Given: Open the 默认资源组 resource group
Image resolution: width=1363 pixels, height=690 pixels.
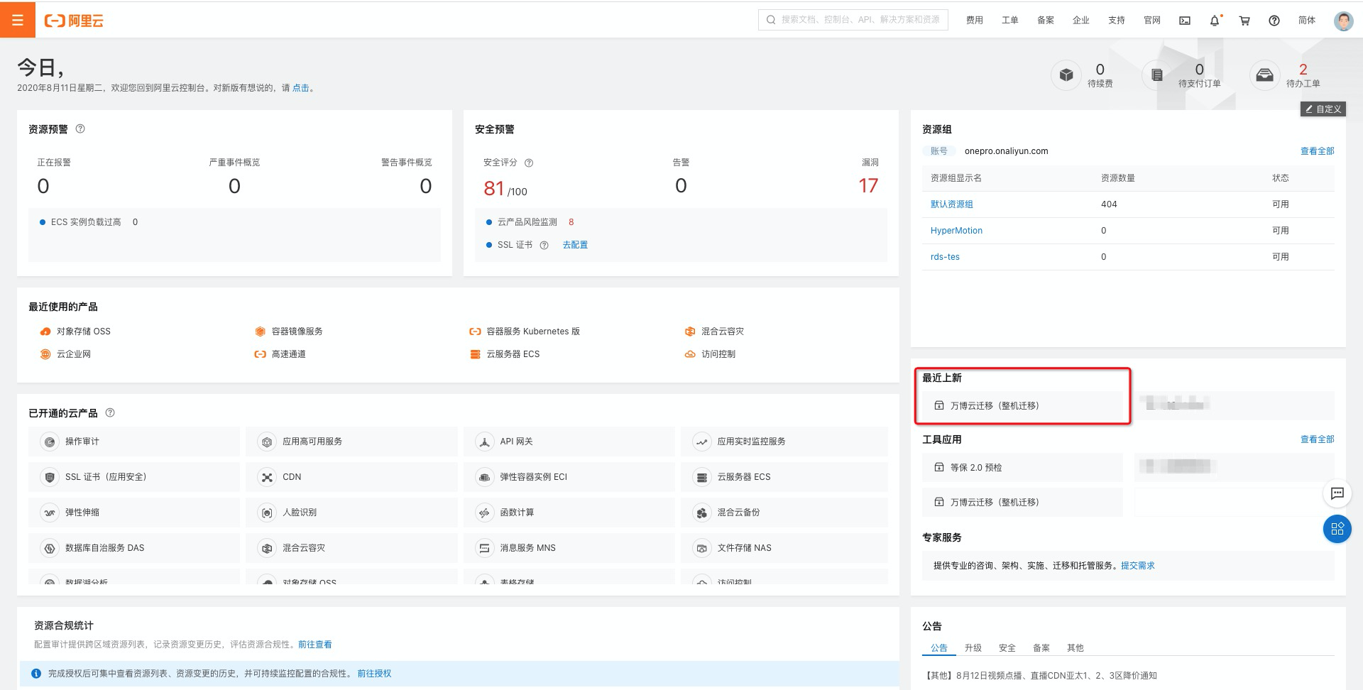Looking at the screenshot, I should [x=952, y=204].
